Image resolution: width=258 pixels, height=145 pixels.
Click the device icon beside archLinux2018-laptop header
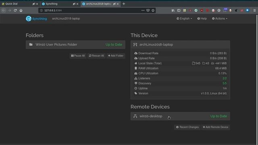point(135,45)
